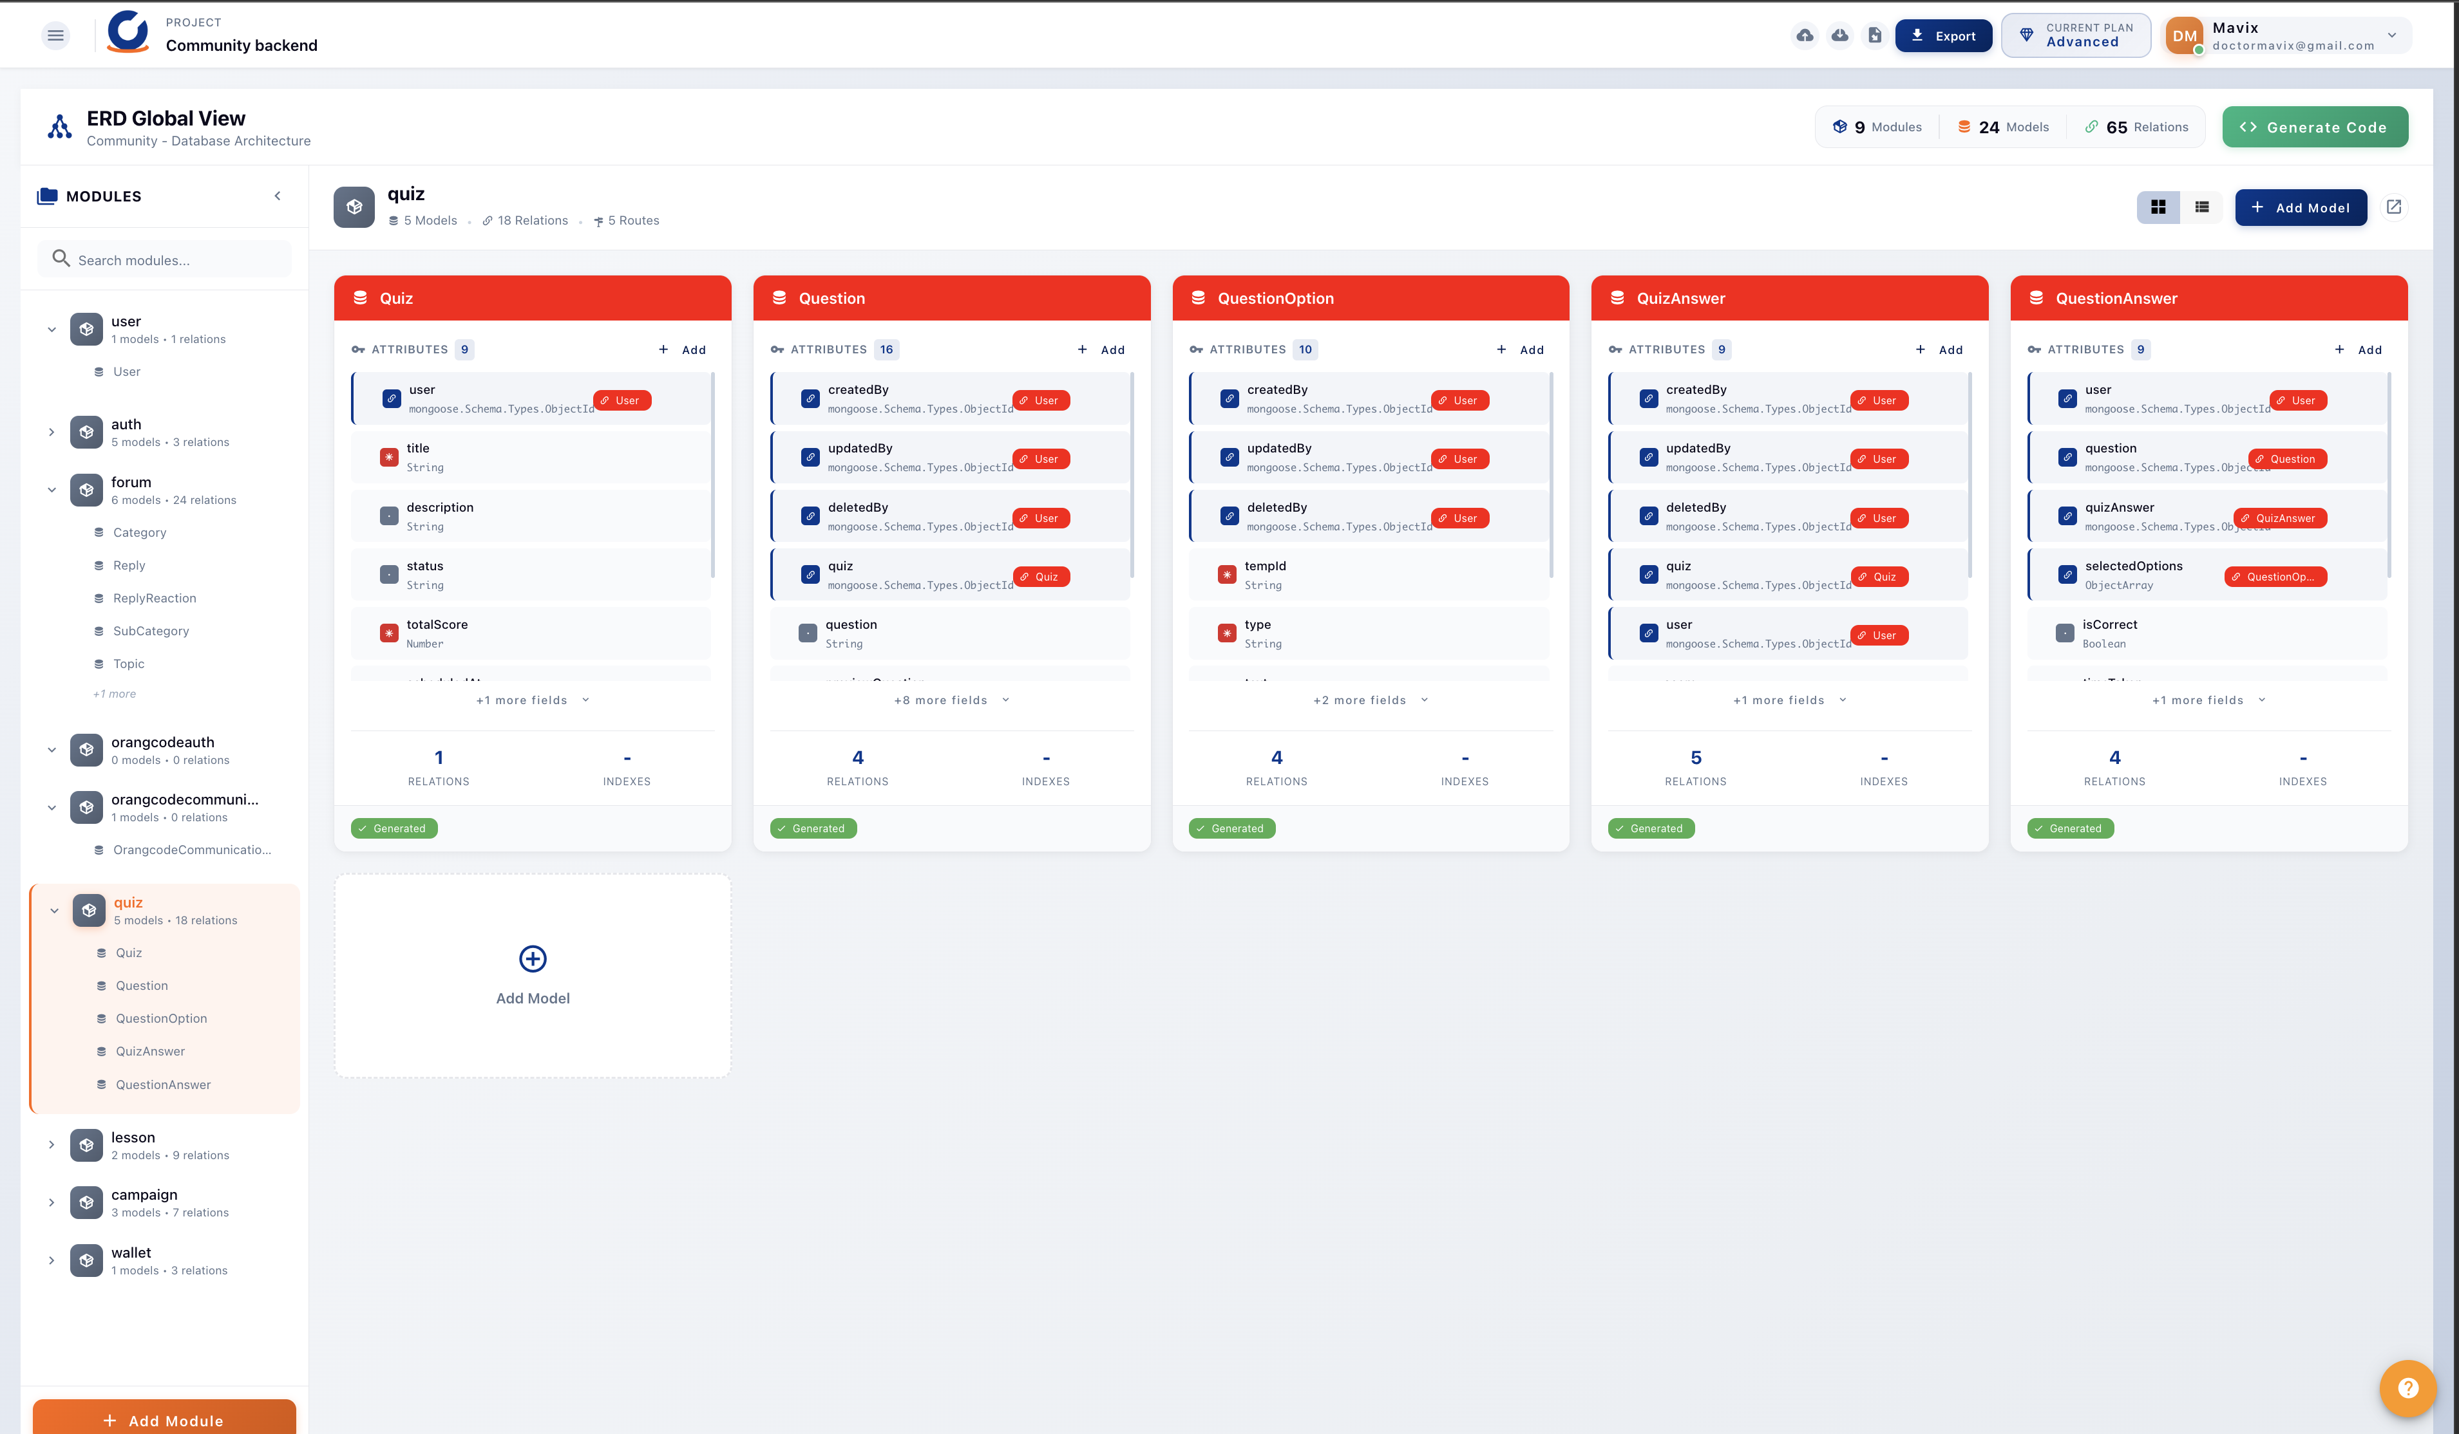The height and width of the screenshot is (1434, 2459).
Task: Select QuizAnswer in the quiz module list
Action: point(149,1051)
